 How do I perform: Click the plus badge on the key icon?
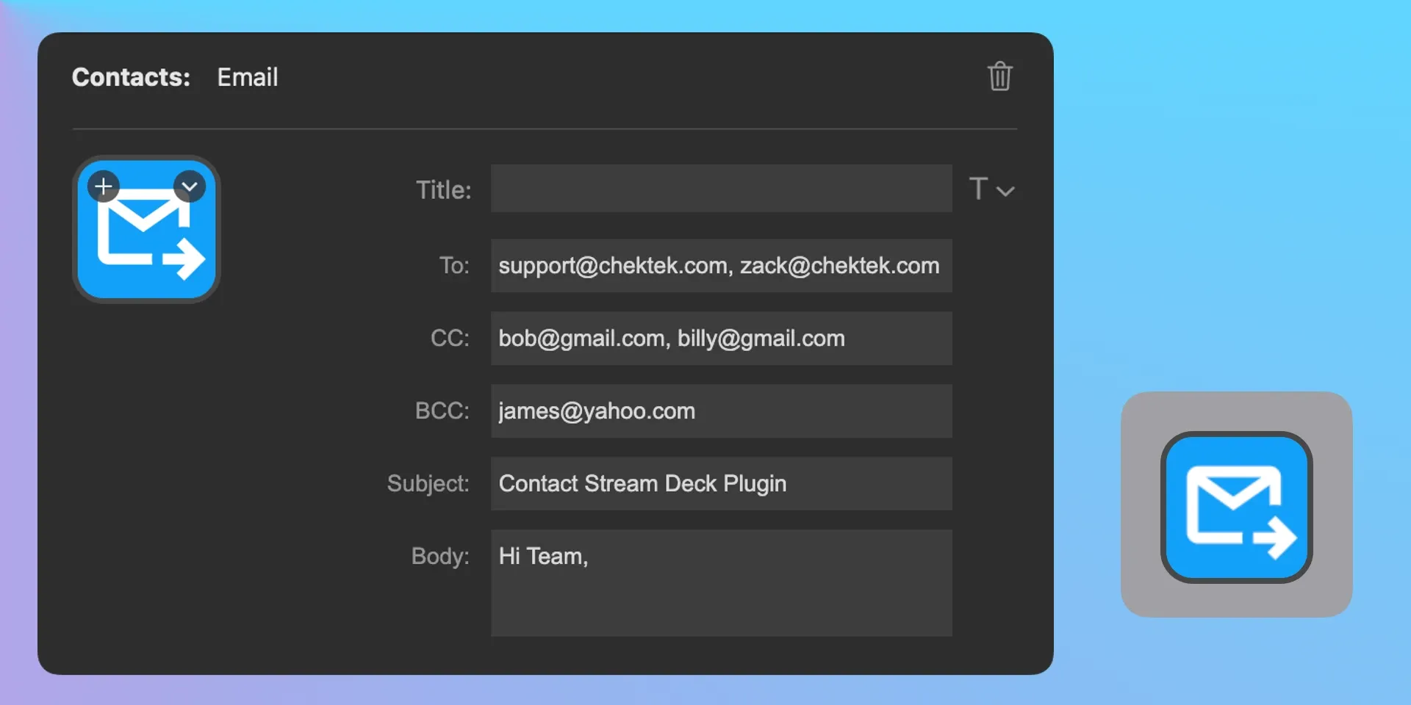pos(104,186)
